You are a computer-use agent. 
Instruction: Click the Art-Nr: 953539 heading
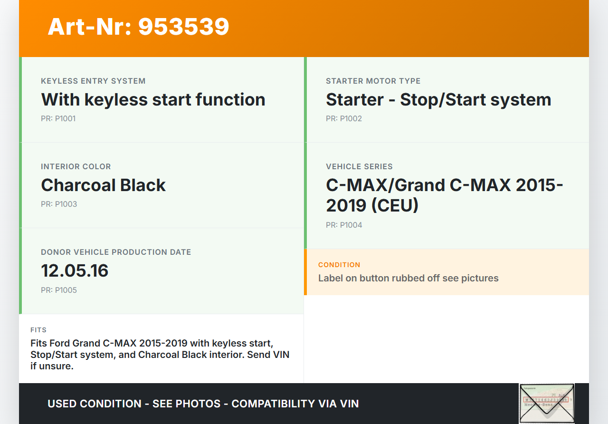(x=138, y=27)
